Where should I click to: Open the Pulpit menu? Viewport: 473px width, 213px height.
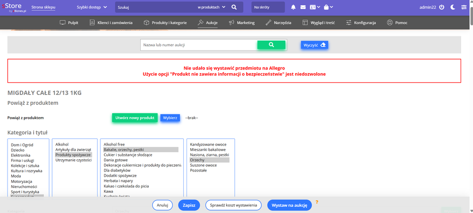coord(69,23)
